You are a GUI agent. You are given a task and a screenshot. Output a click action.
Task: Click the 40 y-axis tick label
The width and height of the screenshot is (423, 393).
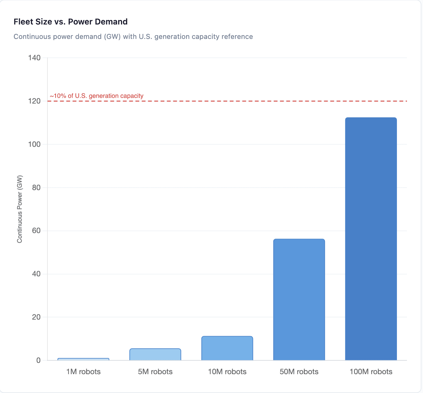tap(36, 274)
